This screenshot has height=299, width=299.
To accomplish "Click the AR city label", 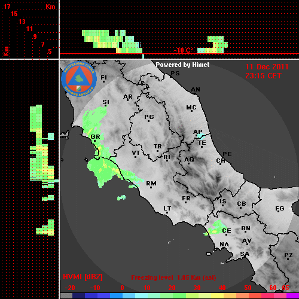I will [x=128, y=97].
